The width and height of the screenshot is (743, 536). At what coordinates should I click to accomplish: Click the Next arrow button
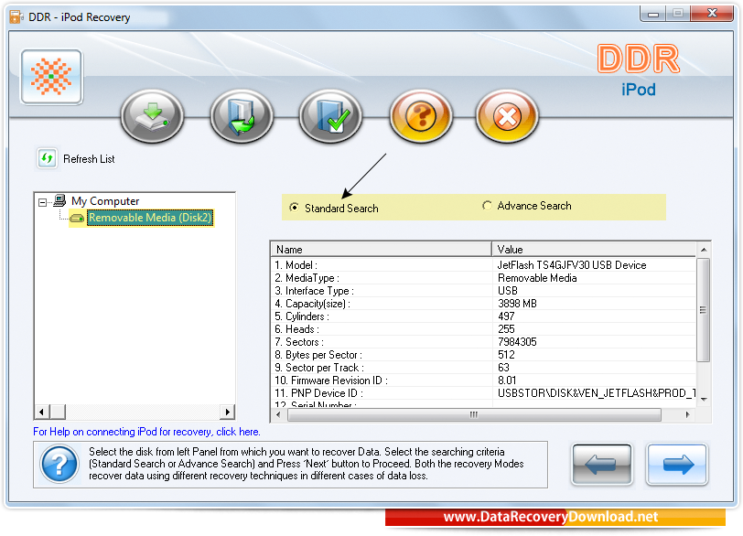pyautogui.click(x=677, y=465)
